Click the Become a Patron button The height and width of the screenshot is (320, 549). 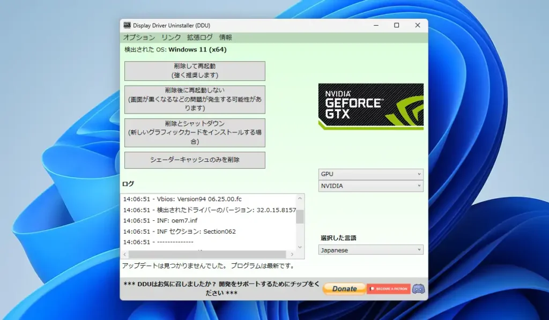[389, 289]
